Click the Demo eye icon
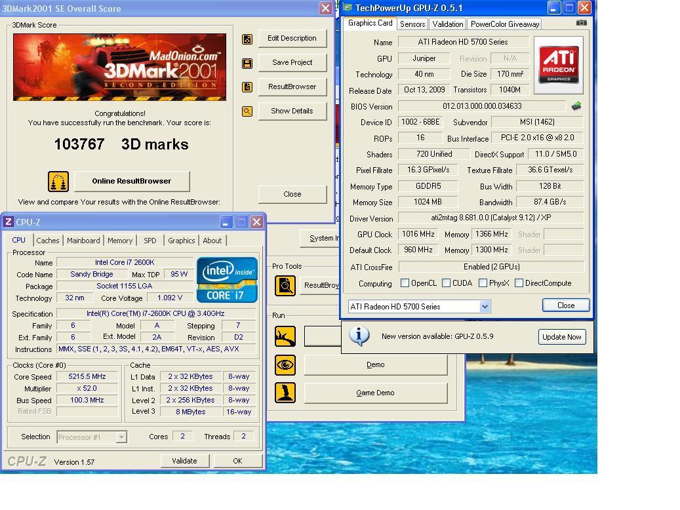Screen dimensions: 680x510 285,364
